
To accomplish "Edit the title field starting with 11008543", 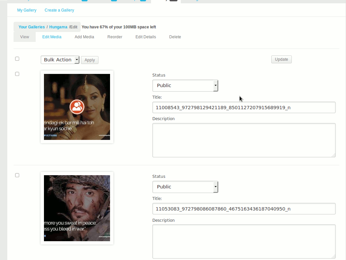I will coord(244,108).
